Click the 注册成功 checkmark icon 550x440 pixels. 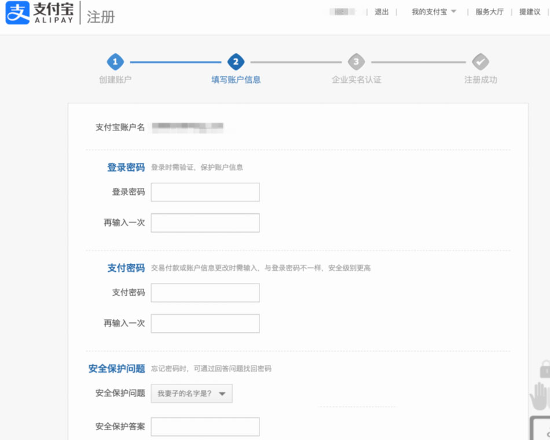click(480, 60)
